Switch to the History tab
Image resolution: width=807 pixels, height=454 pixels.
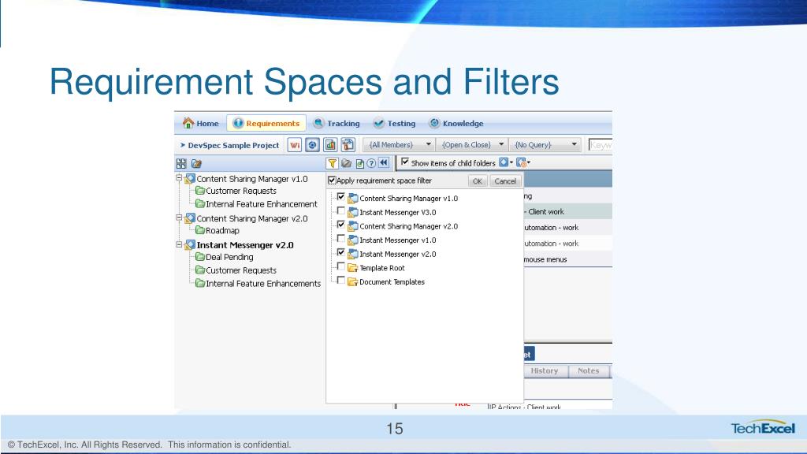tap(545, 370)
